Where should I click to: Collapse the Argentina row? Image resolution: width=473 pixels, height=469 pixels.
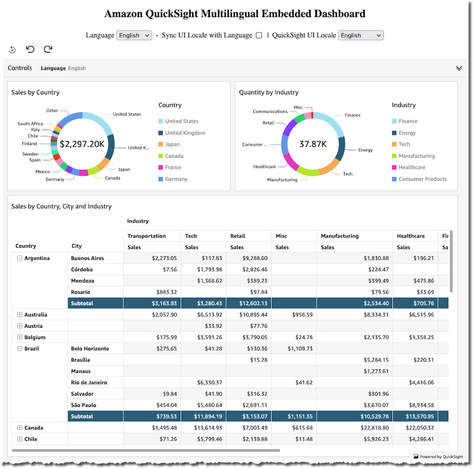click(x=20, y=258)
